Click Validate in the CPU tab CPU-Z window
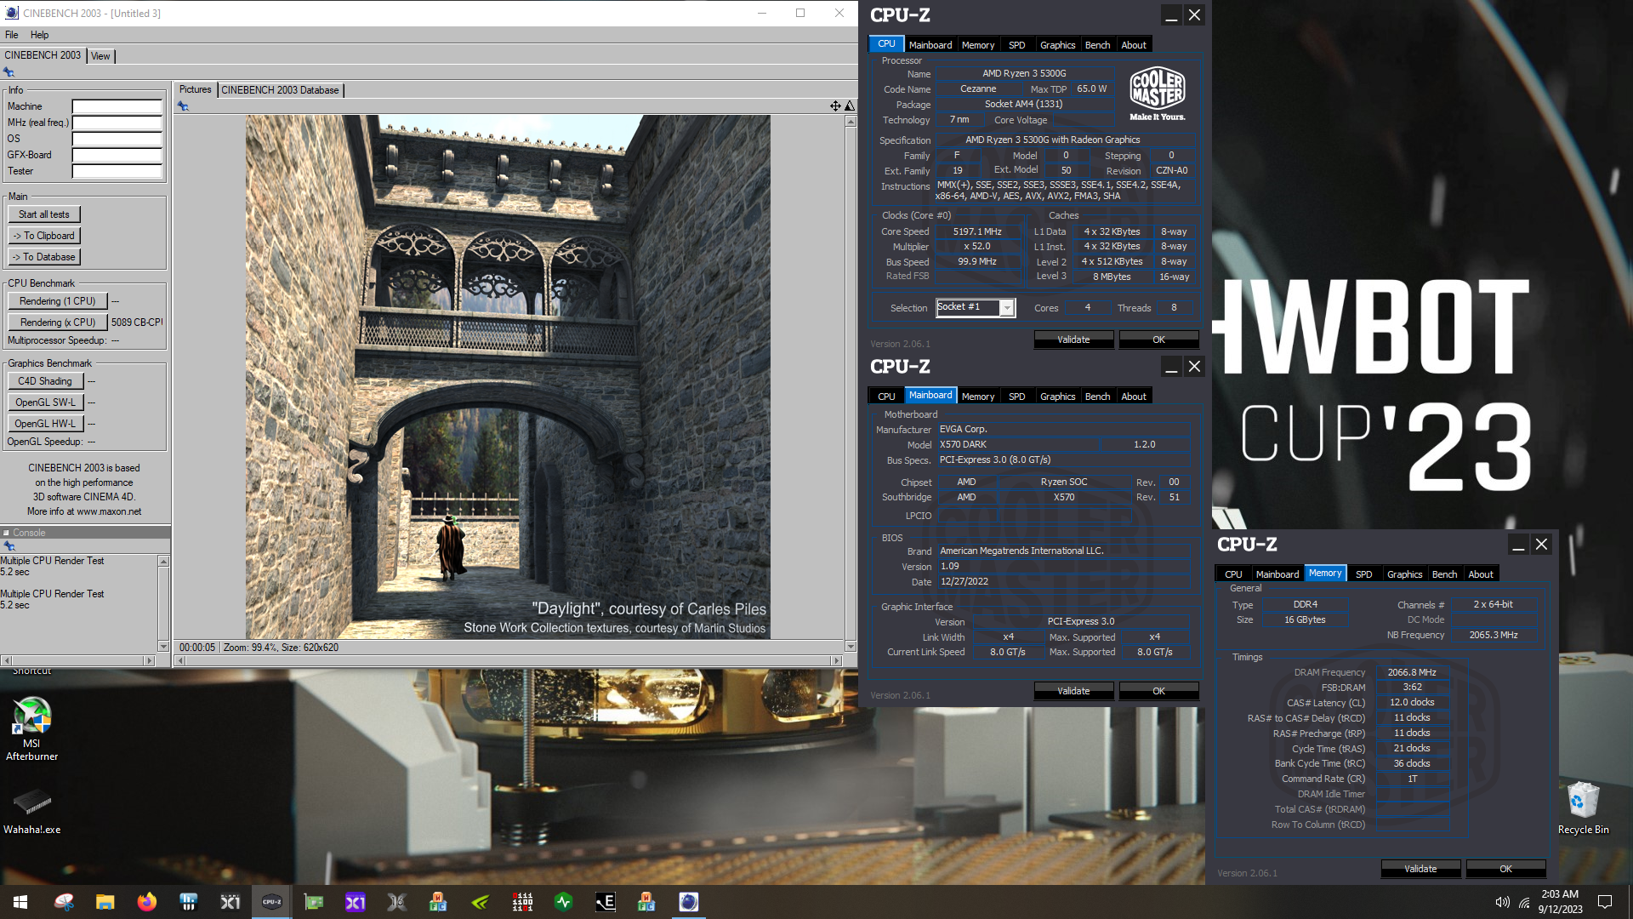This screenshot has height=919, width=1633. 1073,340
